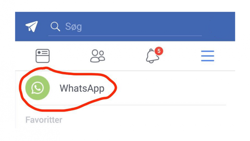250x141 pixels.
Task: Click the bell clapper of the notifications icon
Action: (x=151, y=62)
